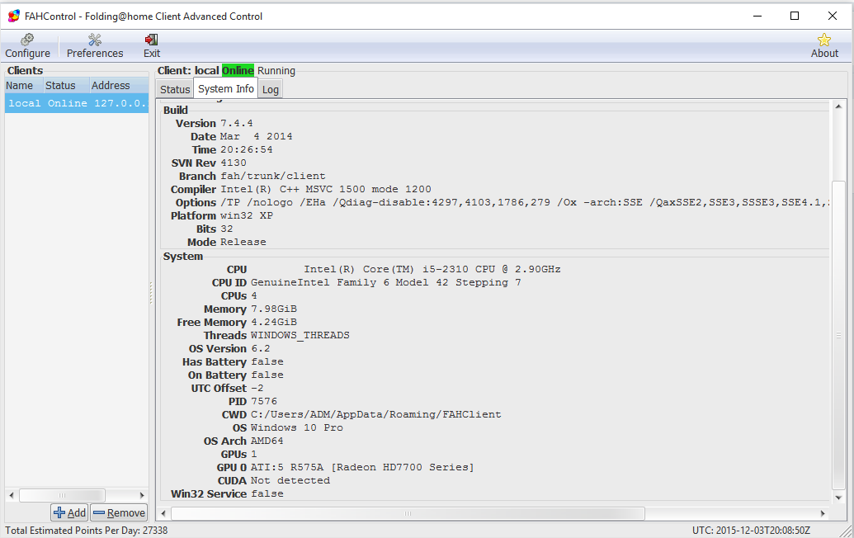Click the branch value fah/trunk/client
This screenshot has width=854, height=538.
(273, 176)
